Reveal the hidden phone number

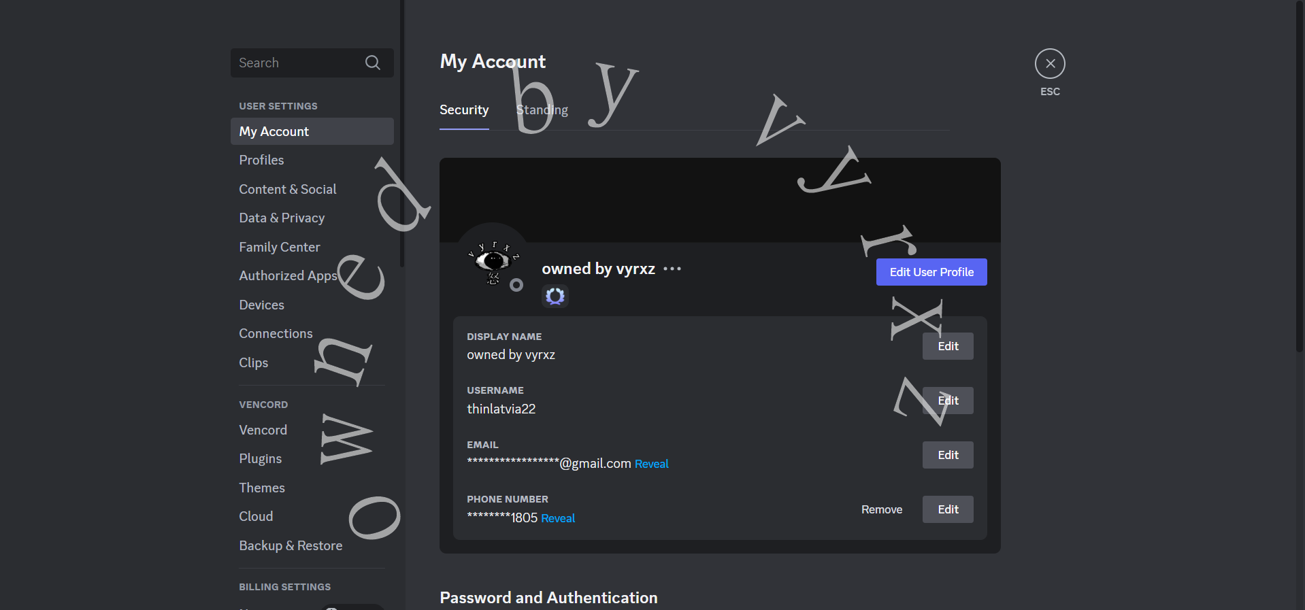point(558,518)
